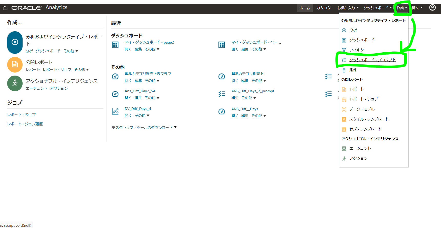Click the データ・モデル icon in the menu
The height and width of the screenshot is (228, 441).
pyautogui.click(x=344, y=109)
